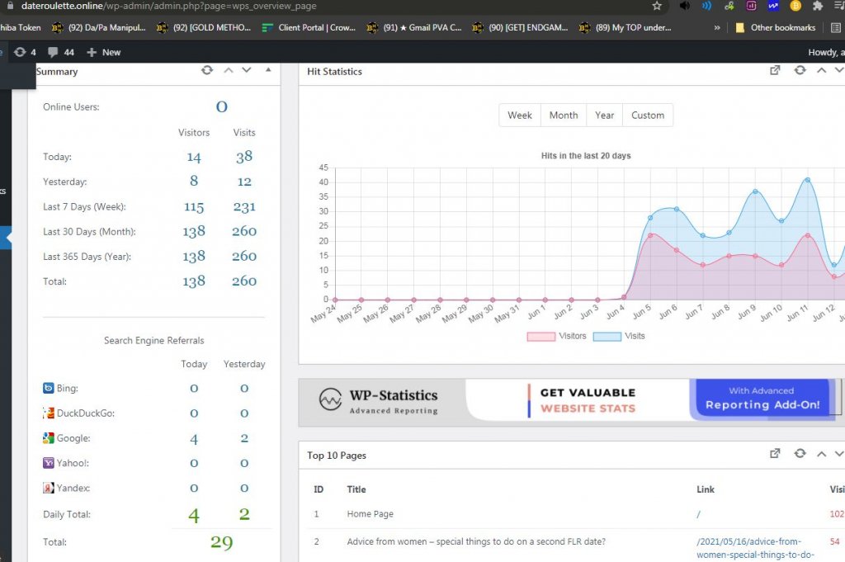Refresh the Summary widget

pyautogui.click(x=207, y=70)
